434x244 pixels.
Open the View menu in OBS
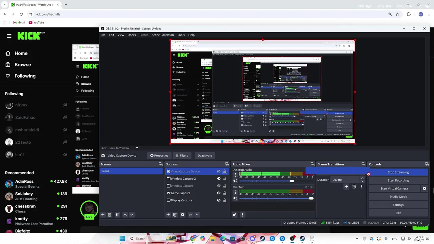121,35
